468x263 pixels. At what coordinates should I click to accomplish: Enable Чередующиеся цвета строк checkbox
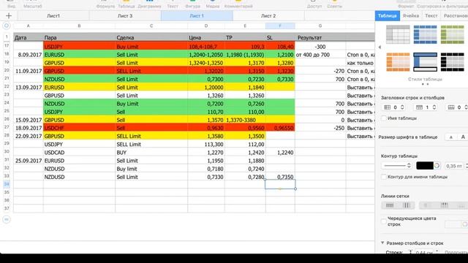(x=384, y=221)
